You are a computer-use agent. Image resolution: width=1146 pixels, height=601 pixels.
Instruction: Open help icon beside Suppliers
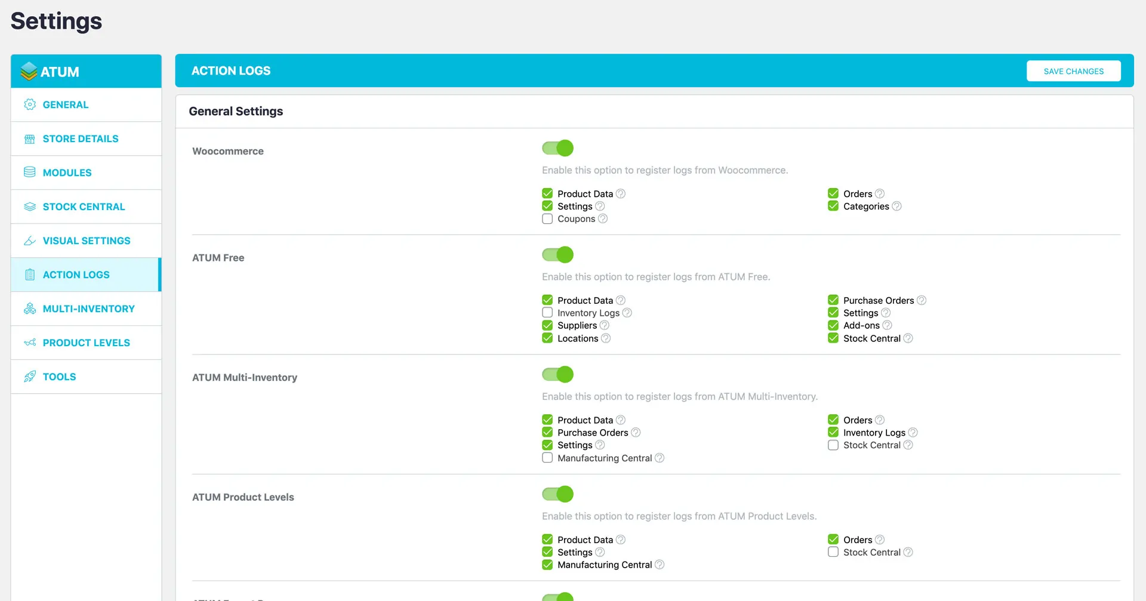click(x=604, y=325)
